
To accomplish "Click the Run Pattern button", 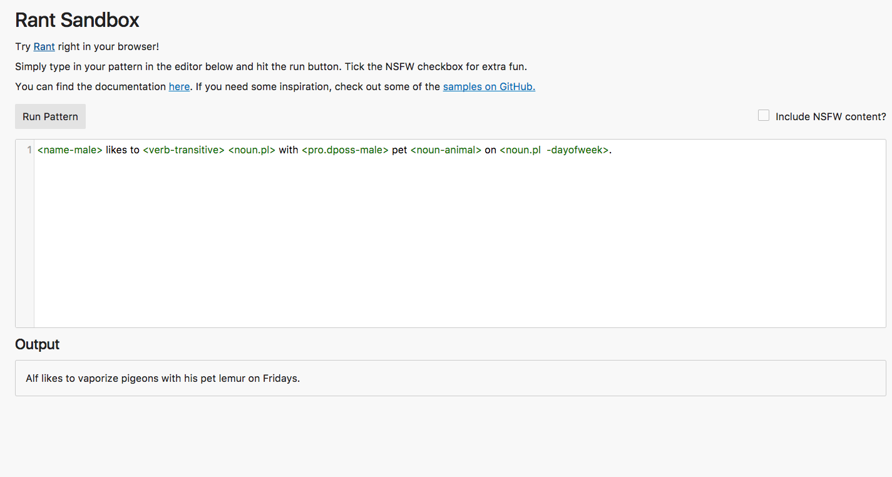I will [x=50, y=116].
